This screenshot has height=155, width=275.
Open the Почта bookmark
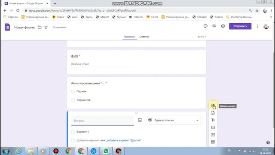coord(152,17)
